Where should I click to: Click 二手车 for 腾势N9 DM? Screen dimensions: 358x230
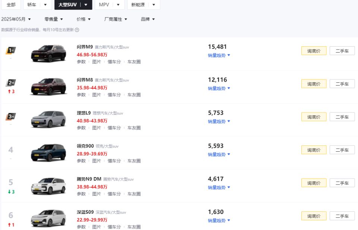point(342,183)
